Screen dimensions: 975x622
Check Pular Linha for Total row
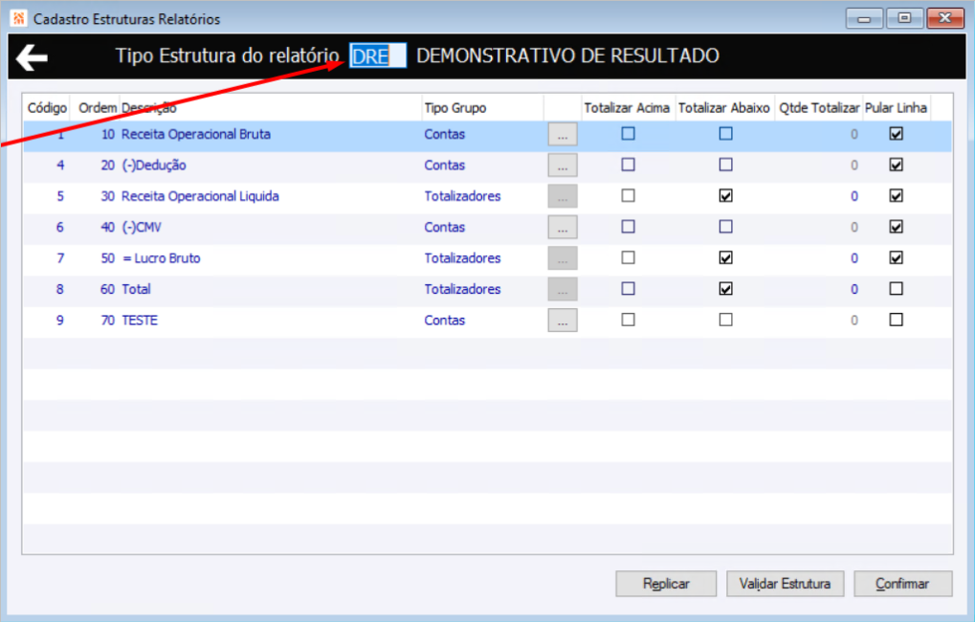pos(896,289)
